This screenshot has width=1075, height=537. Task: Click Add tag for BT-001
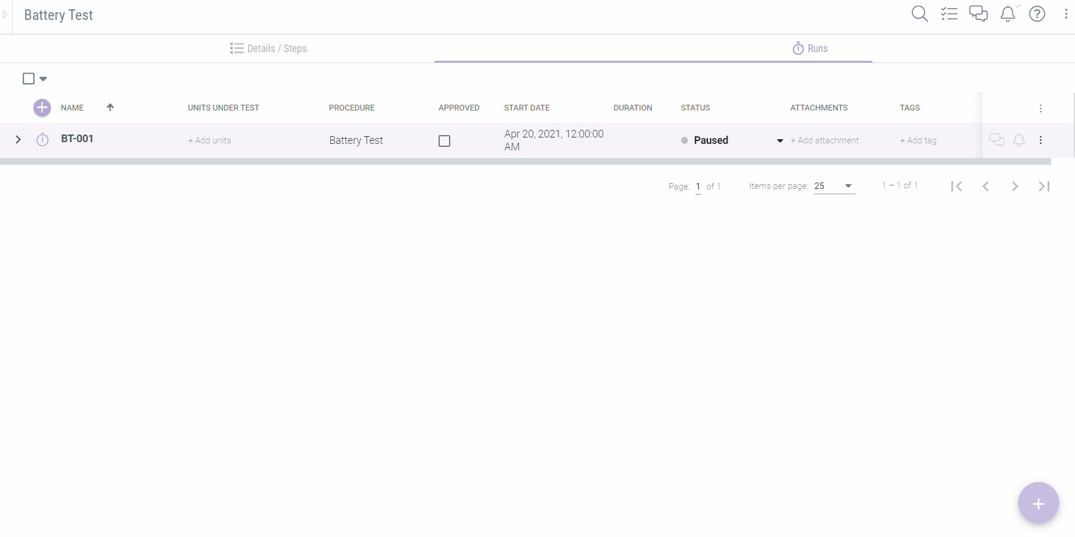point(918,140)
